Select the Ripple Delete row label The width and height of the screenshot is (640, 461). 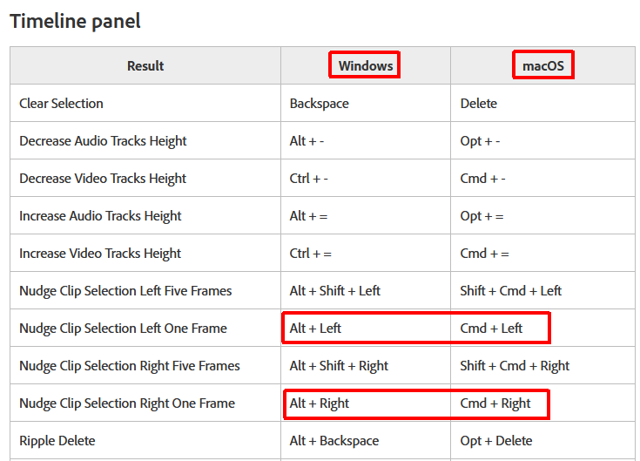pos(57,441)
